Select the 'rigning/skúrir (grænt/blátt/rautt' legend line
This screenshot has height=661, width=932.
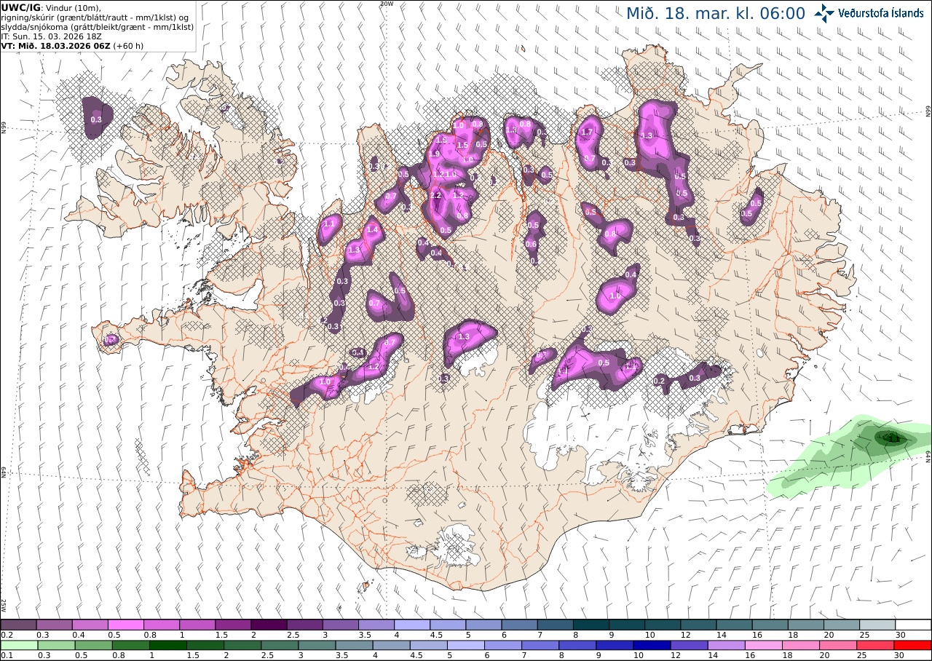[95, 17]
